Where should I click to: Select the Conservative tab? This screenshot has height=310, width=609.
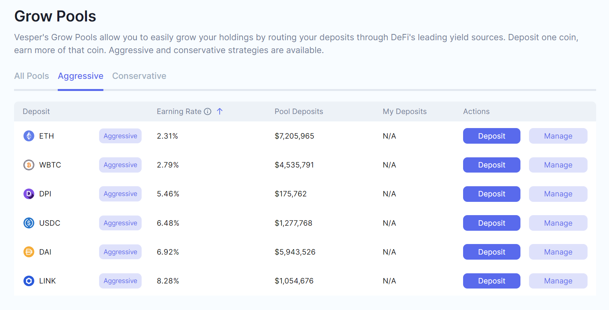[139, 76]
